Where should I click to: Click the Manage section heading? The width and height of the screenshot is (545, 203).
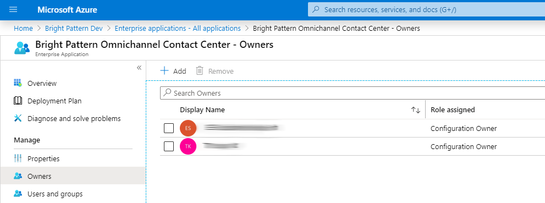27,140
